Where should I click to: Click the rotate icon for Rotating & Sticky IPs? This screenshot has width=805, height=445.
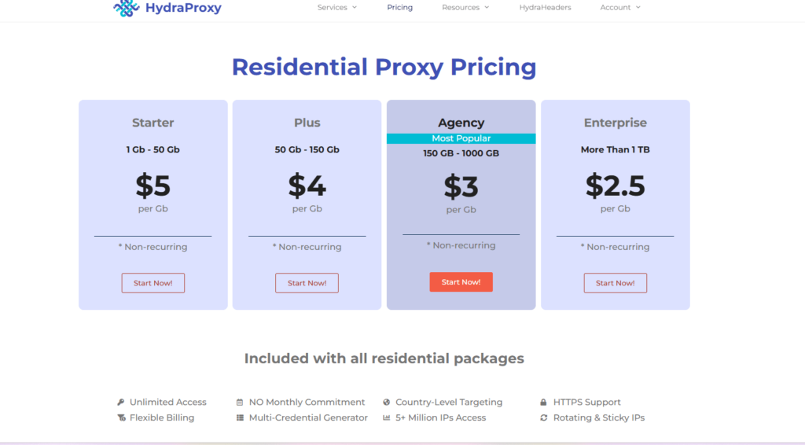pyautogui.click(x=543, y=417)
